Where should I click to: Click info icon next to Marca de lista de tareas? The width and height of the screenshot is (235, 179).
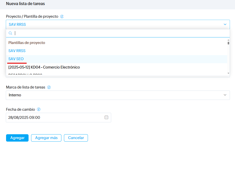pos(49,87)
